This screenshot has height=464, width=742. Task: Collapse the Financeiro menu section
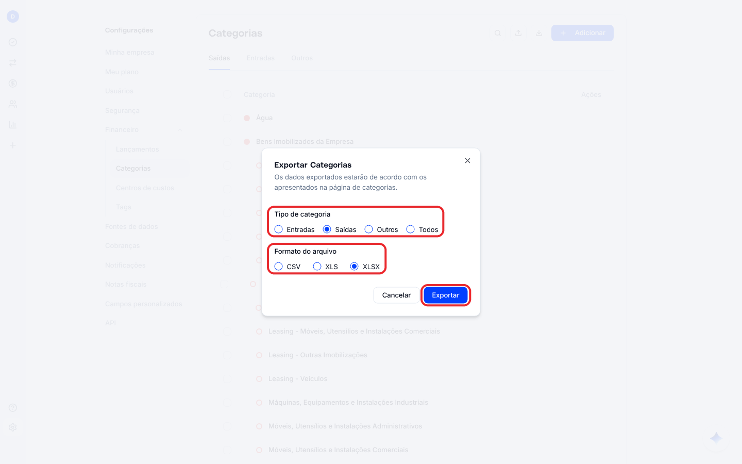click(x=180, y=130)
